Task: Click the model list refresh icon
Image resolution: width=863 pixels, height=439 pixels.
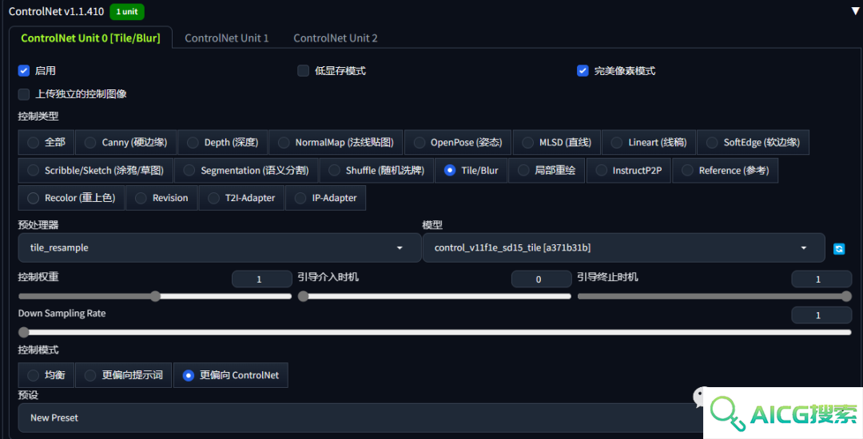Action: [x=839, y=249]
